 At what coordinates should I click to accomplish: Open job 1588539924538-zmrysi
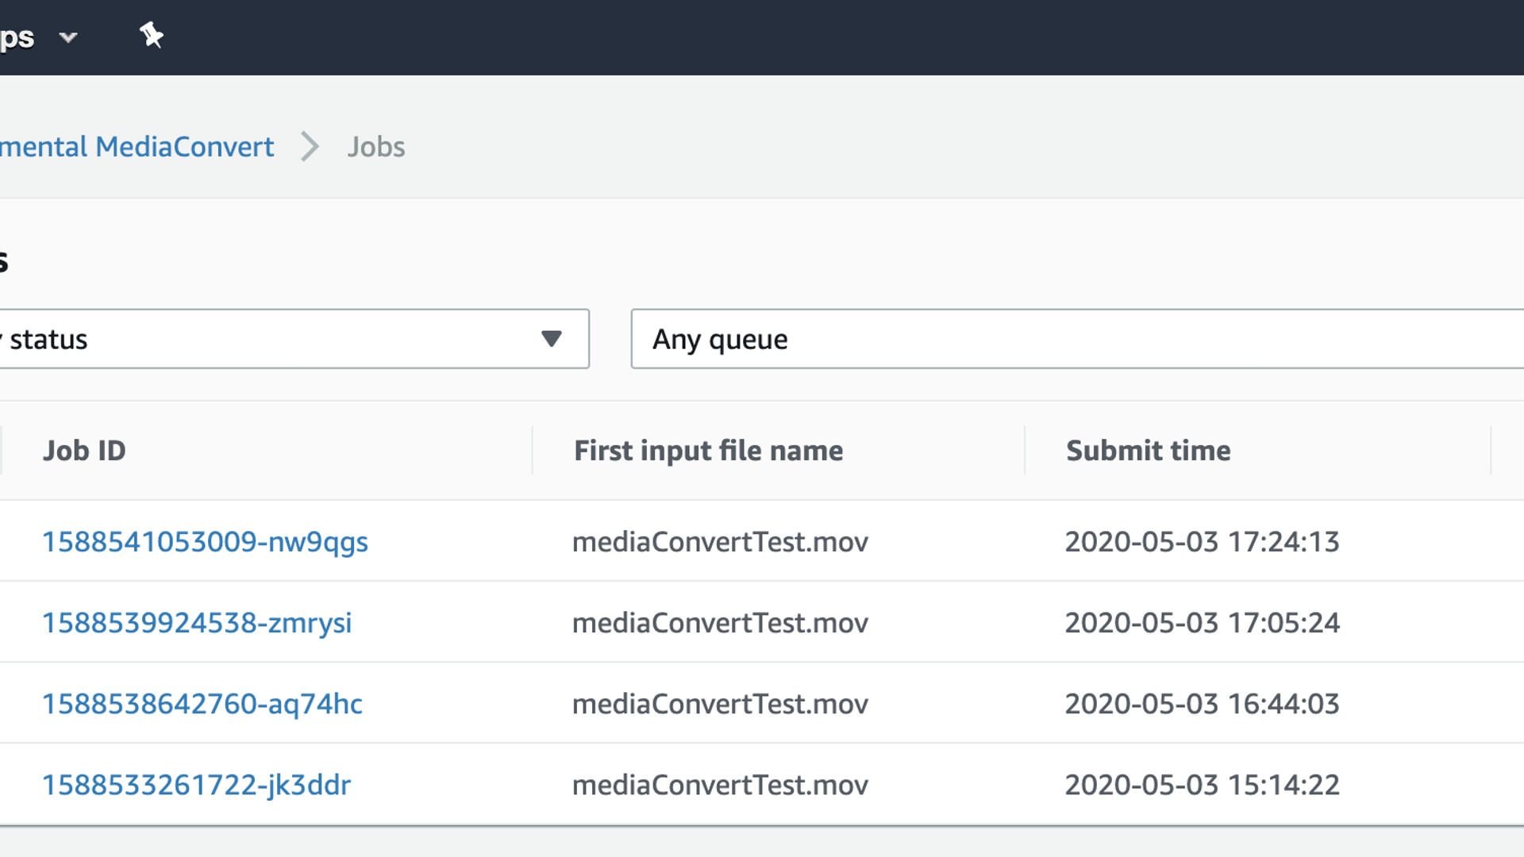pos(197,623)
